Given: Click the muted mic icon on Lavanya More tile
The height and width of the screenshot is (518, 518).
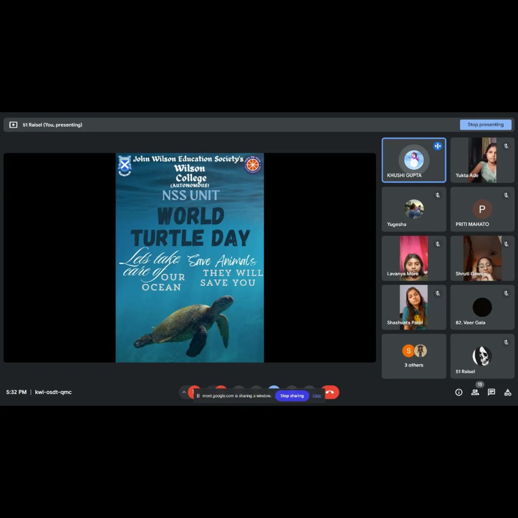Looking at the screenshot, I should click(x=438, y=244).
